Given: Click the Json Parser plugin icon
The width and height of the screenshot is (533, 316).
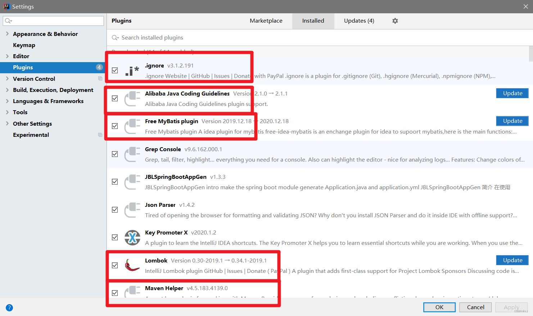Looking at the screenshot, I should click(x=132, y=210).
